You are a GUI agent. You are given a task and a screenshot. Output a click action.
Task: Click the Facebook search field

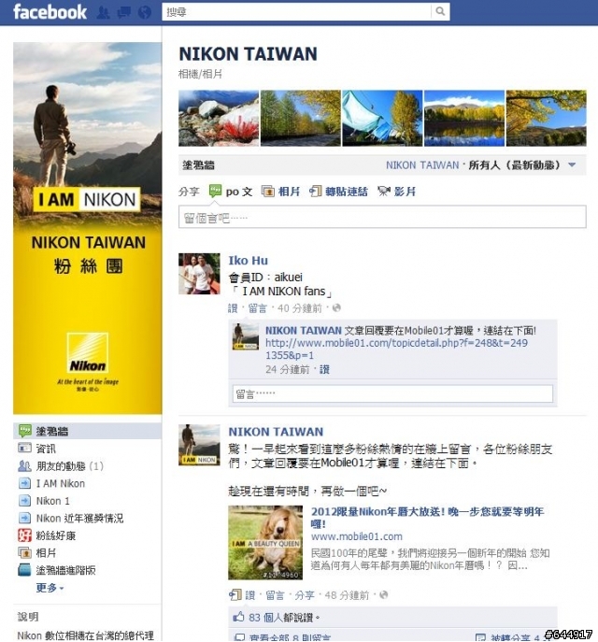(296, 12)
